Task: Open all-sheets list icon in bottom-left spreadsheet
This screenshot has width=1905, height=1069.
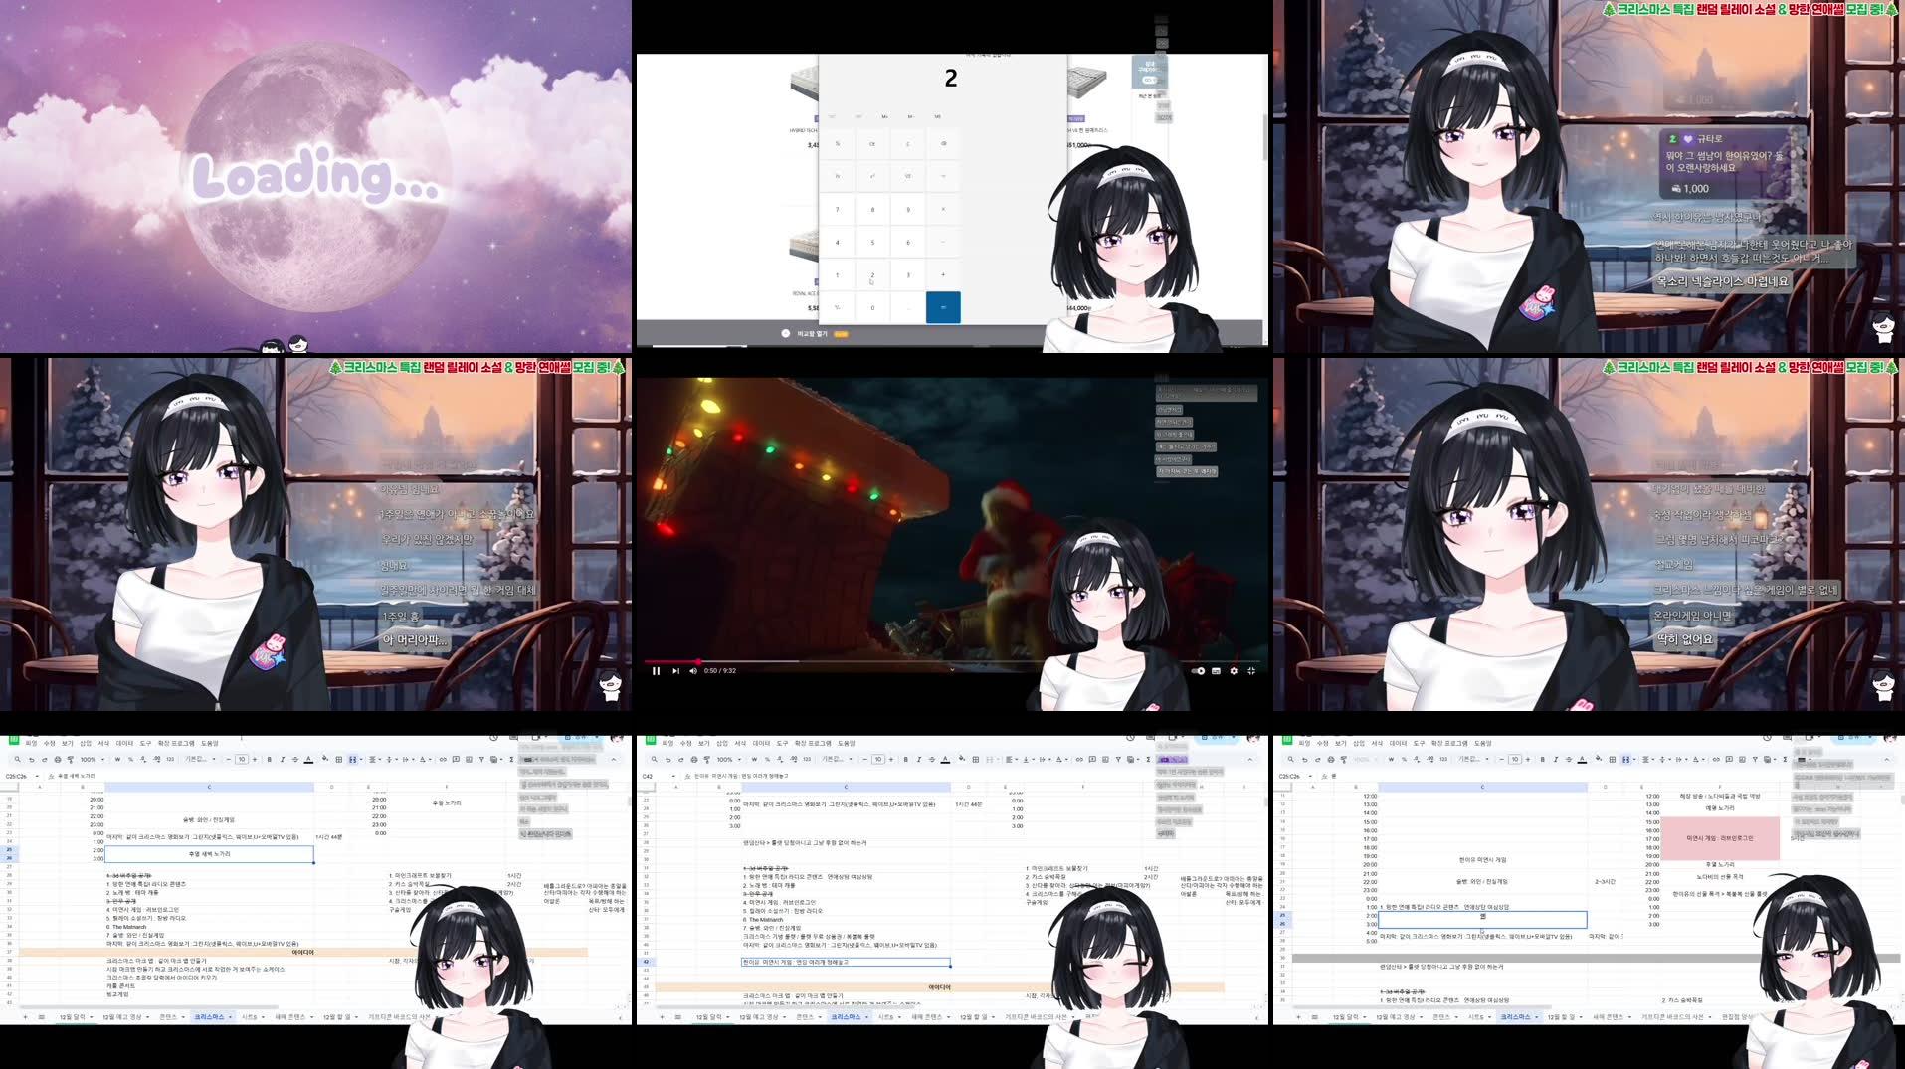Action: tap(41, 1017)
